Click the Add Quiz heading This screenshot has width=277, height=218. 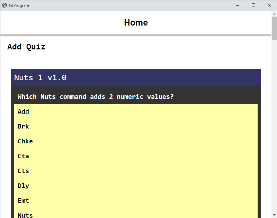[26, 47]
